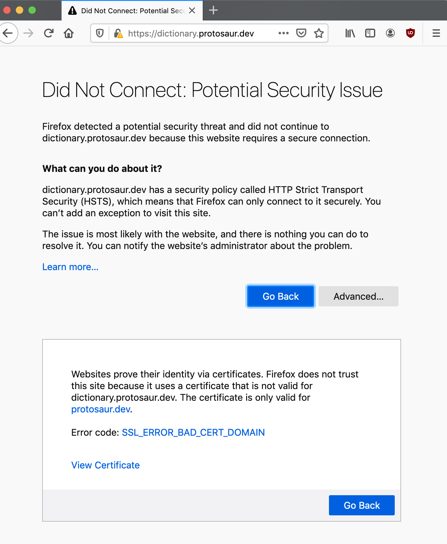Bookmark this page with star icon

point(319,33)
